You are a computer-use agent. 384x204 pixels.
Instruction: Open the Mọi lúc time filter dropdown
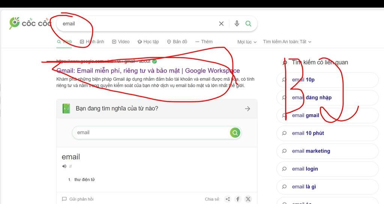(x=247, y=42)
